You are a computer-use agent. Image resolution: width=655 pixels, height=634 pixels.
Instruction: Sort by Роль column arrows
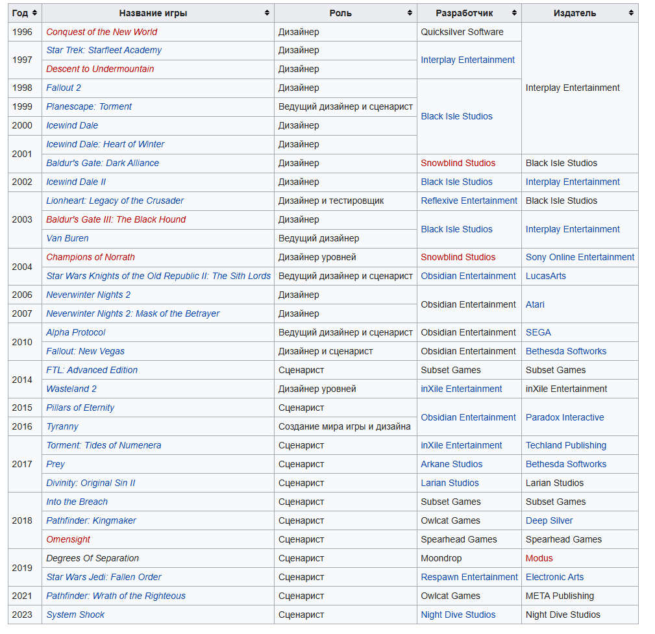[410, 13]
